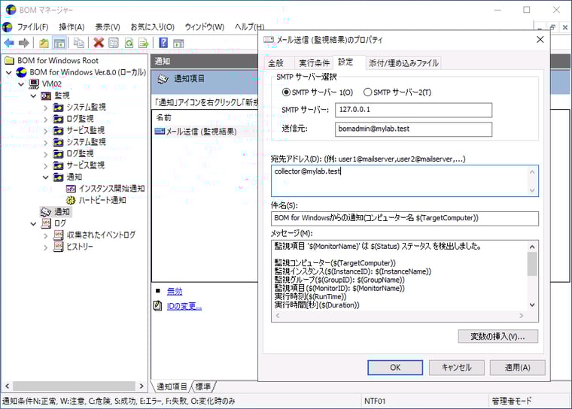The height and width of the screenshot is (409, 572).
Task: Refresh the view with the green arrow icon
Action: pos(129,43)
